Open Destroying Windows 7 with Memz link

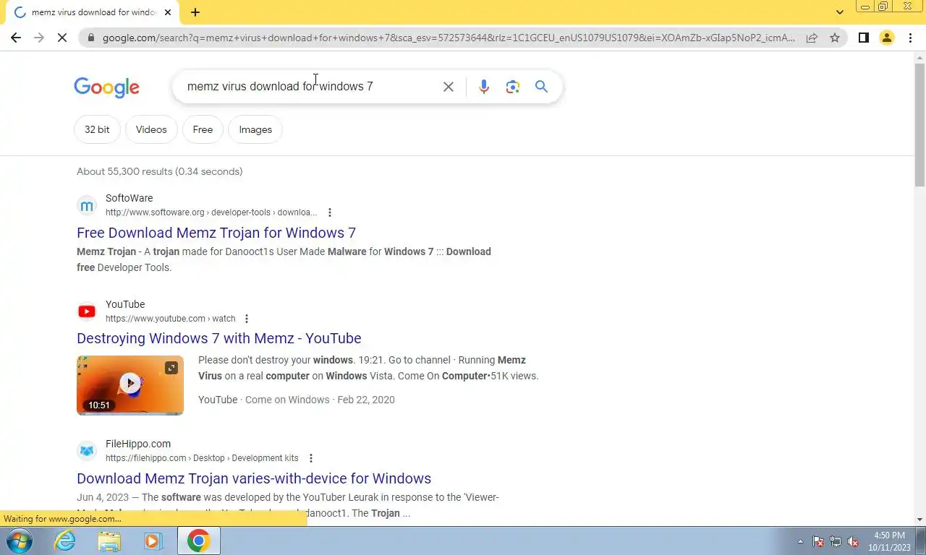tap(219, 338)
